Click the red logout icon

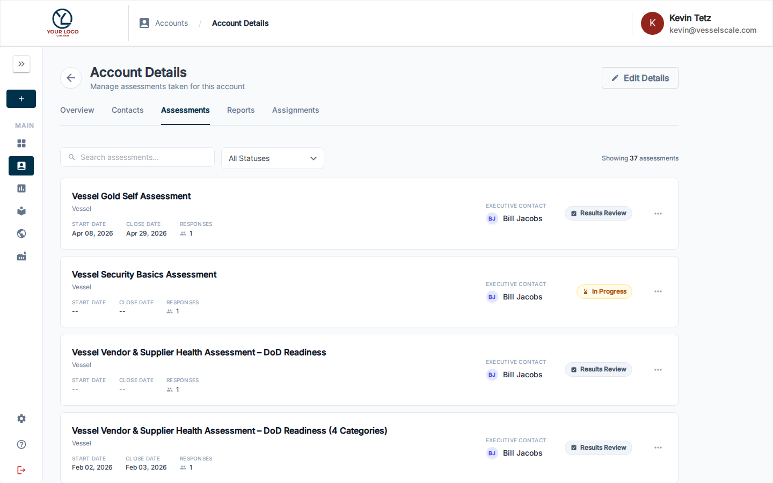coord(21,470)
